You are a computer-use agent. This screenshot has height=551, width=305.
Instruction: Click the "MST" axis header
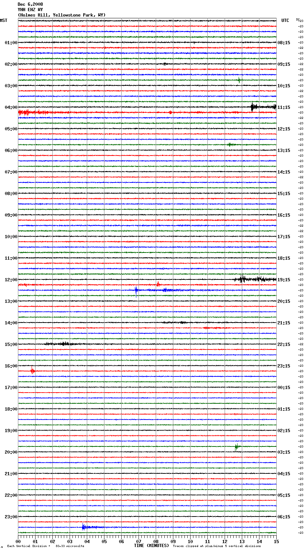point(4,20)
